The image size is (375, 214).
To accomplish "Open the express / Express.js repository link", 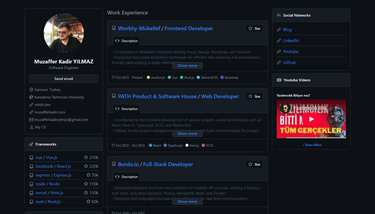I will (x=54, y=175).
